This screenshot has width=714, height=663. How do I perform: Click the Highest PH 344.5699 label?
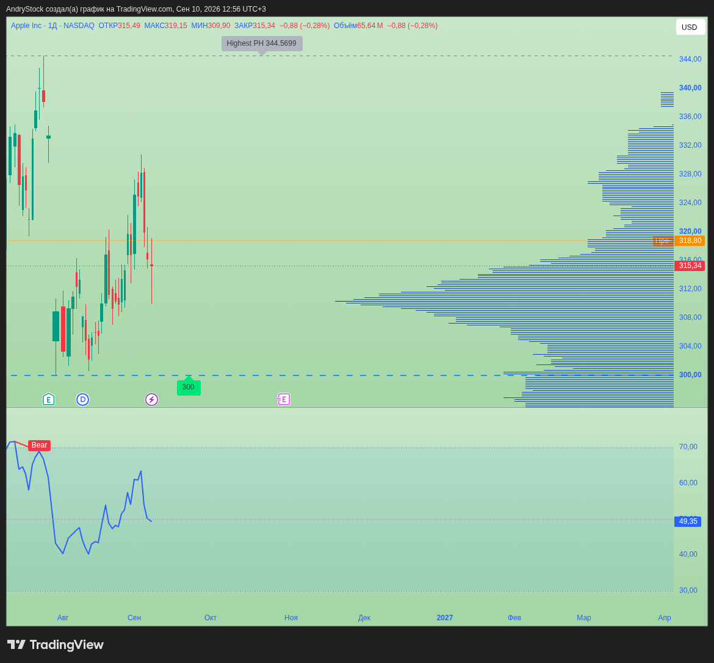pyautogui.click(x=262, y=44)
